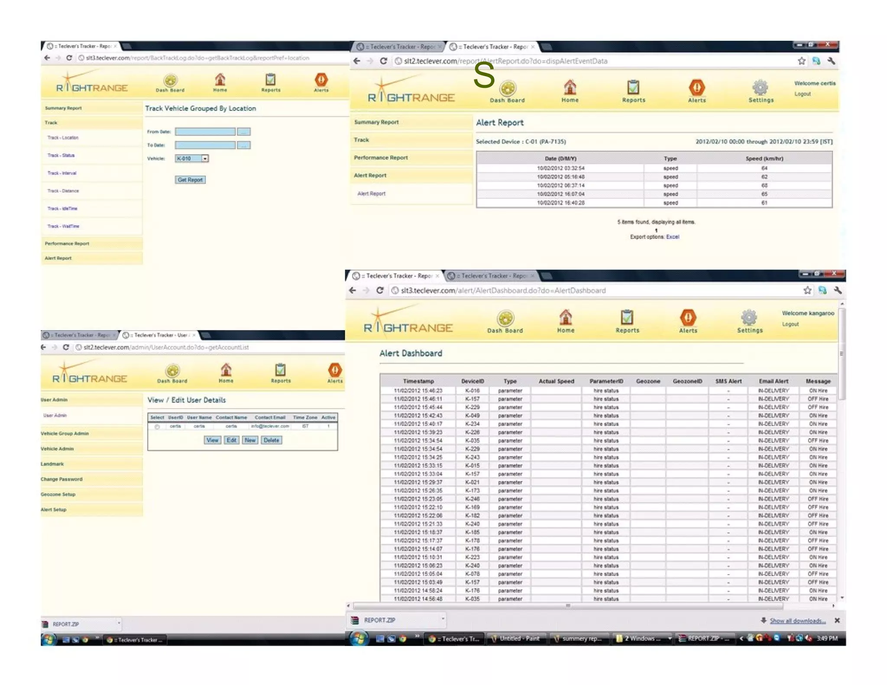Reload the Alert Dashboard page
This screenshot has width=887, height=685.
380,291
